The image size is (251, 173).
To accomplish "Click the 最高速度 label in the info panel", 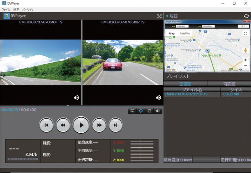I will [x=88, y=142].
